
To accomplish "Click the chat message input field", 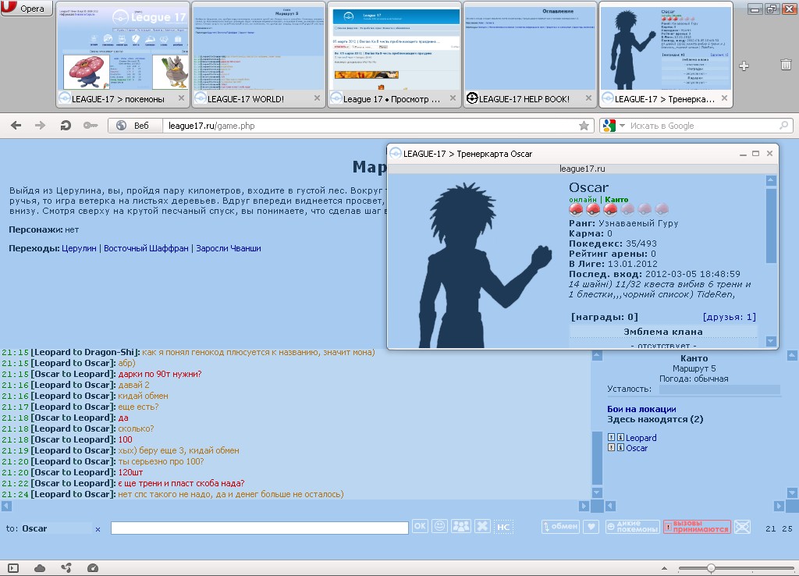I will (259, 528).
